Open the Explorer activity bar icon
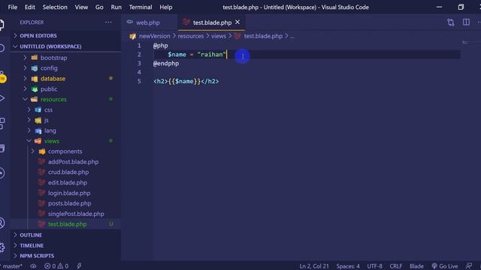 pyautogui.click(x=2, y=25)
